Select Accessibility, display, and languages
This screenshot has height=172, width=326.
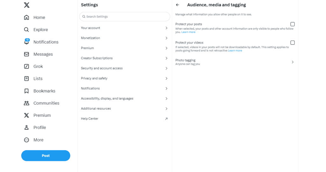(107, 99)
